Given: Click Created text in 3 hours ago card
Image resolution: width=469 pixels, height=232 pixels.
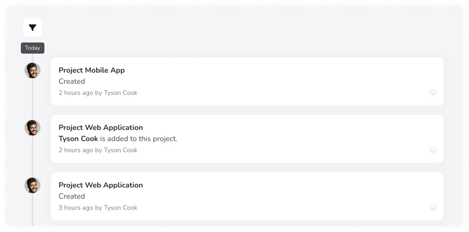Looking at the screenshot, I should pyautogui.click(x=72, y=196).
